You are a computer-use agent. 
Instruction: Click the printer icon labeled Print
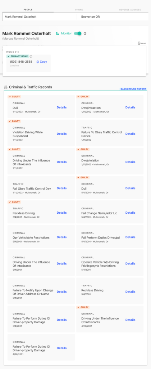[x=139, y=43]
